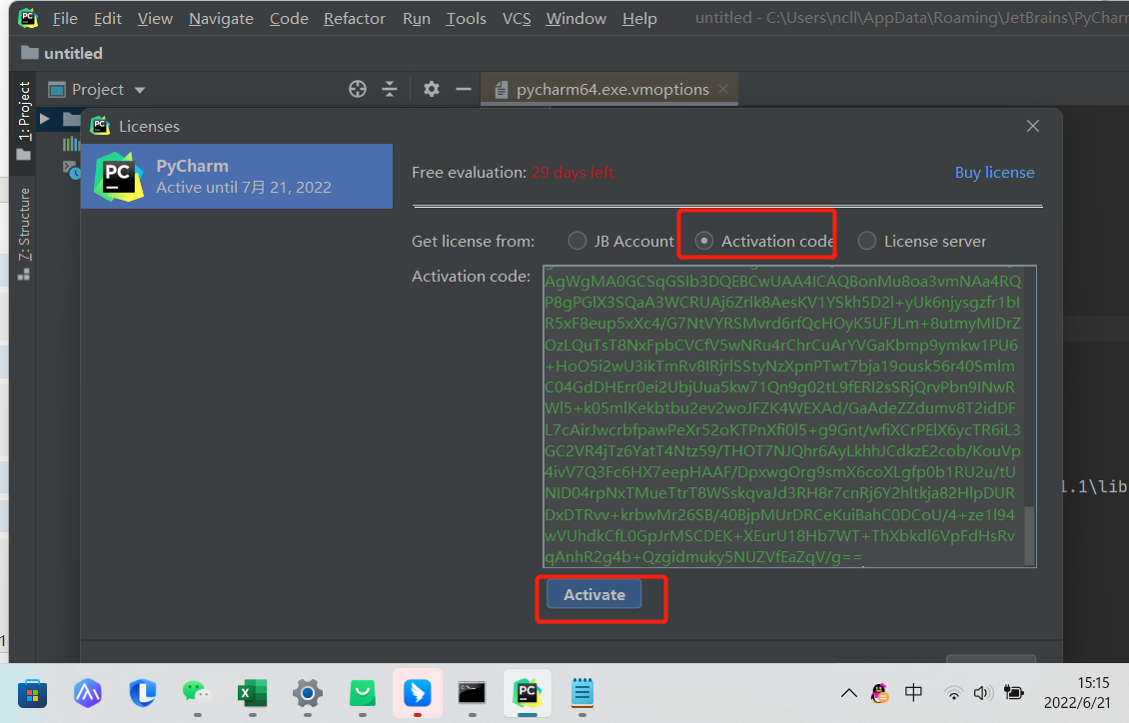Switch to the pycharm64.exe.vmoptions tab
Viewport: 1129px width, 723px height.
(612, 89)
